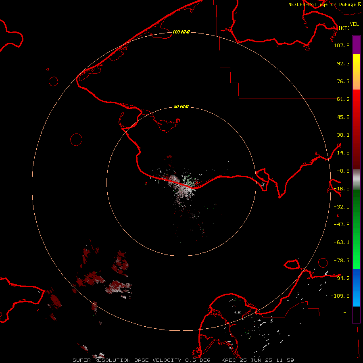The width and height of the screenshot is (363, 363).
Task: Select the -32.0 scale value
Action: pos(342,207)
